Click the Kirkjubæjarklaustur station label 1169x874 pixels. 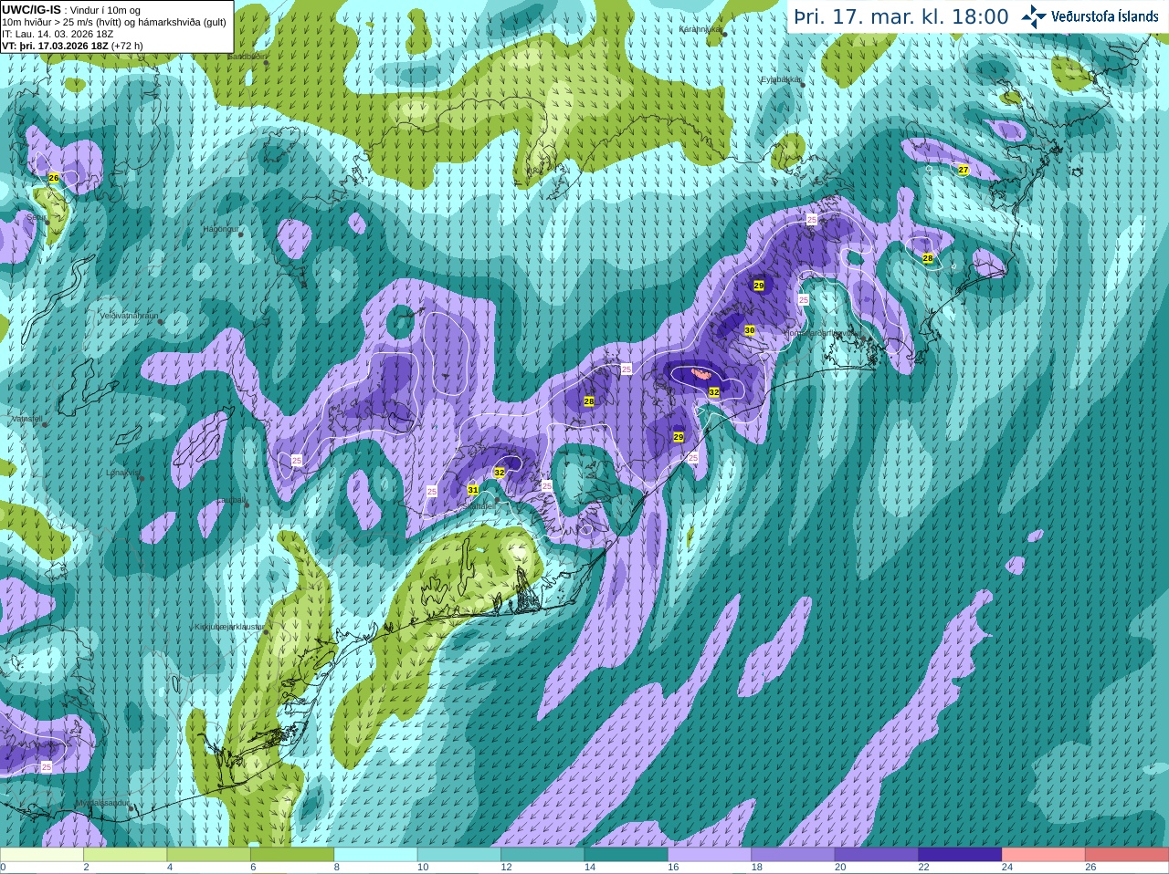point(229,627)
